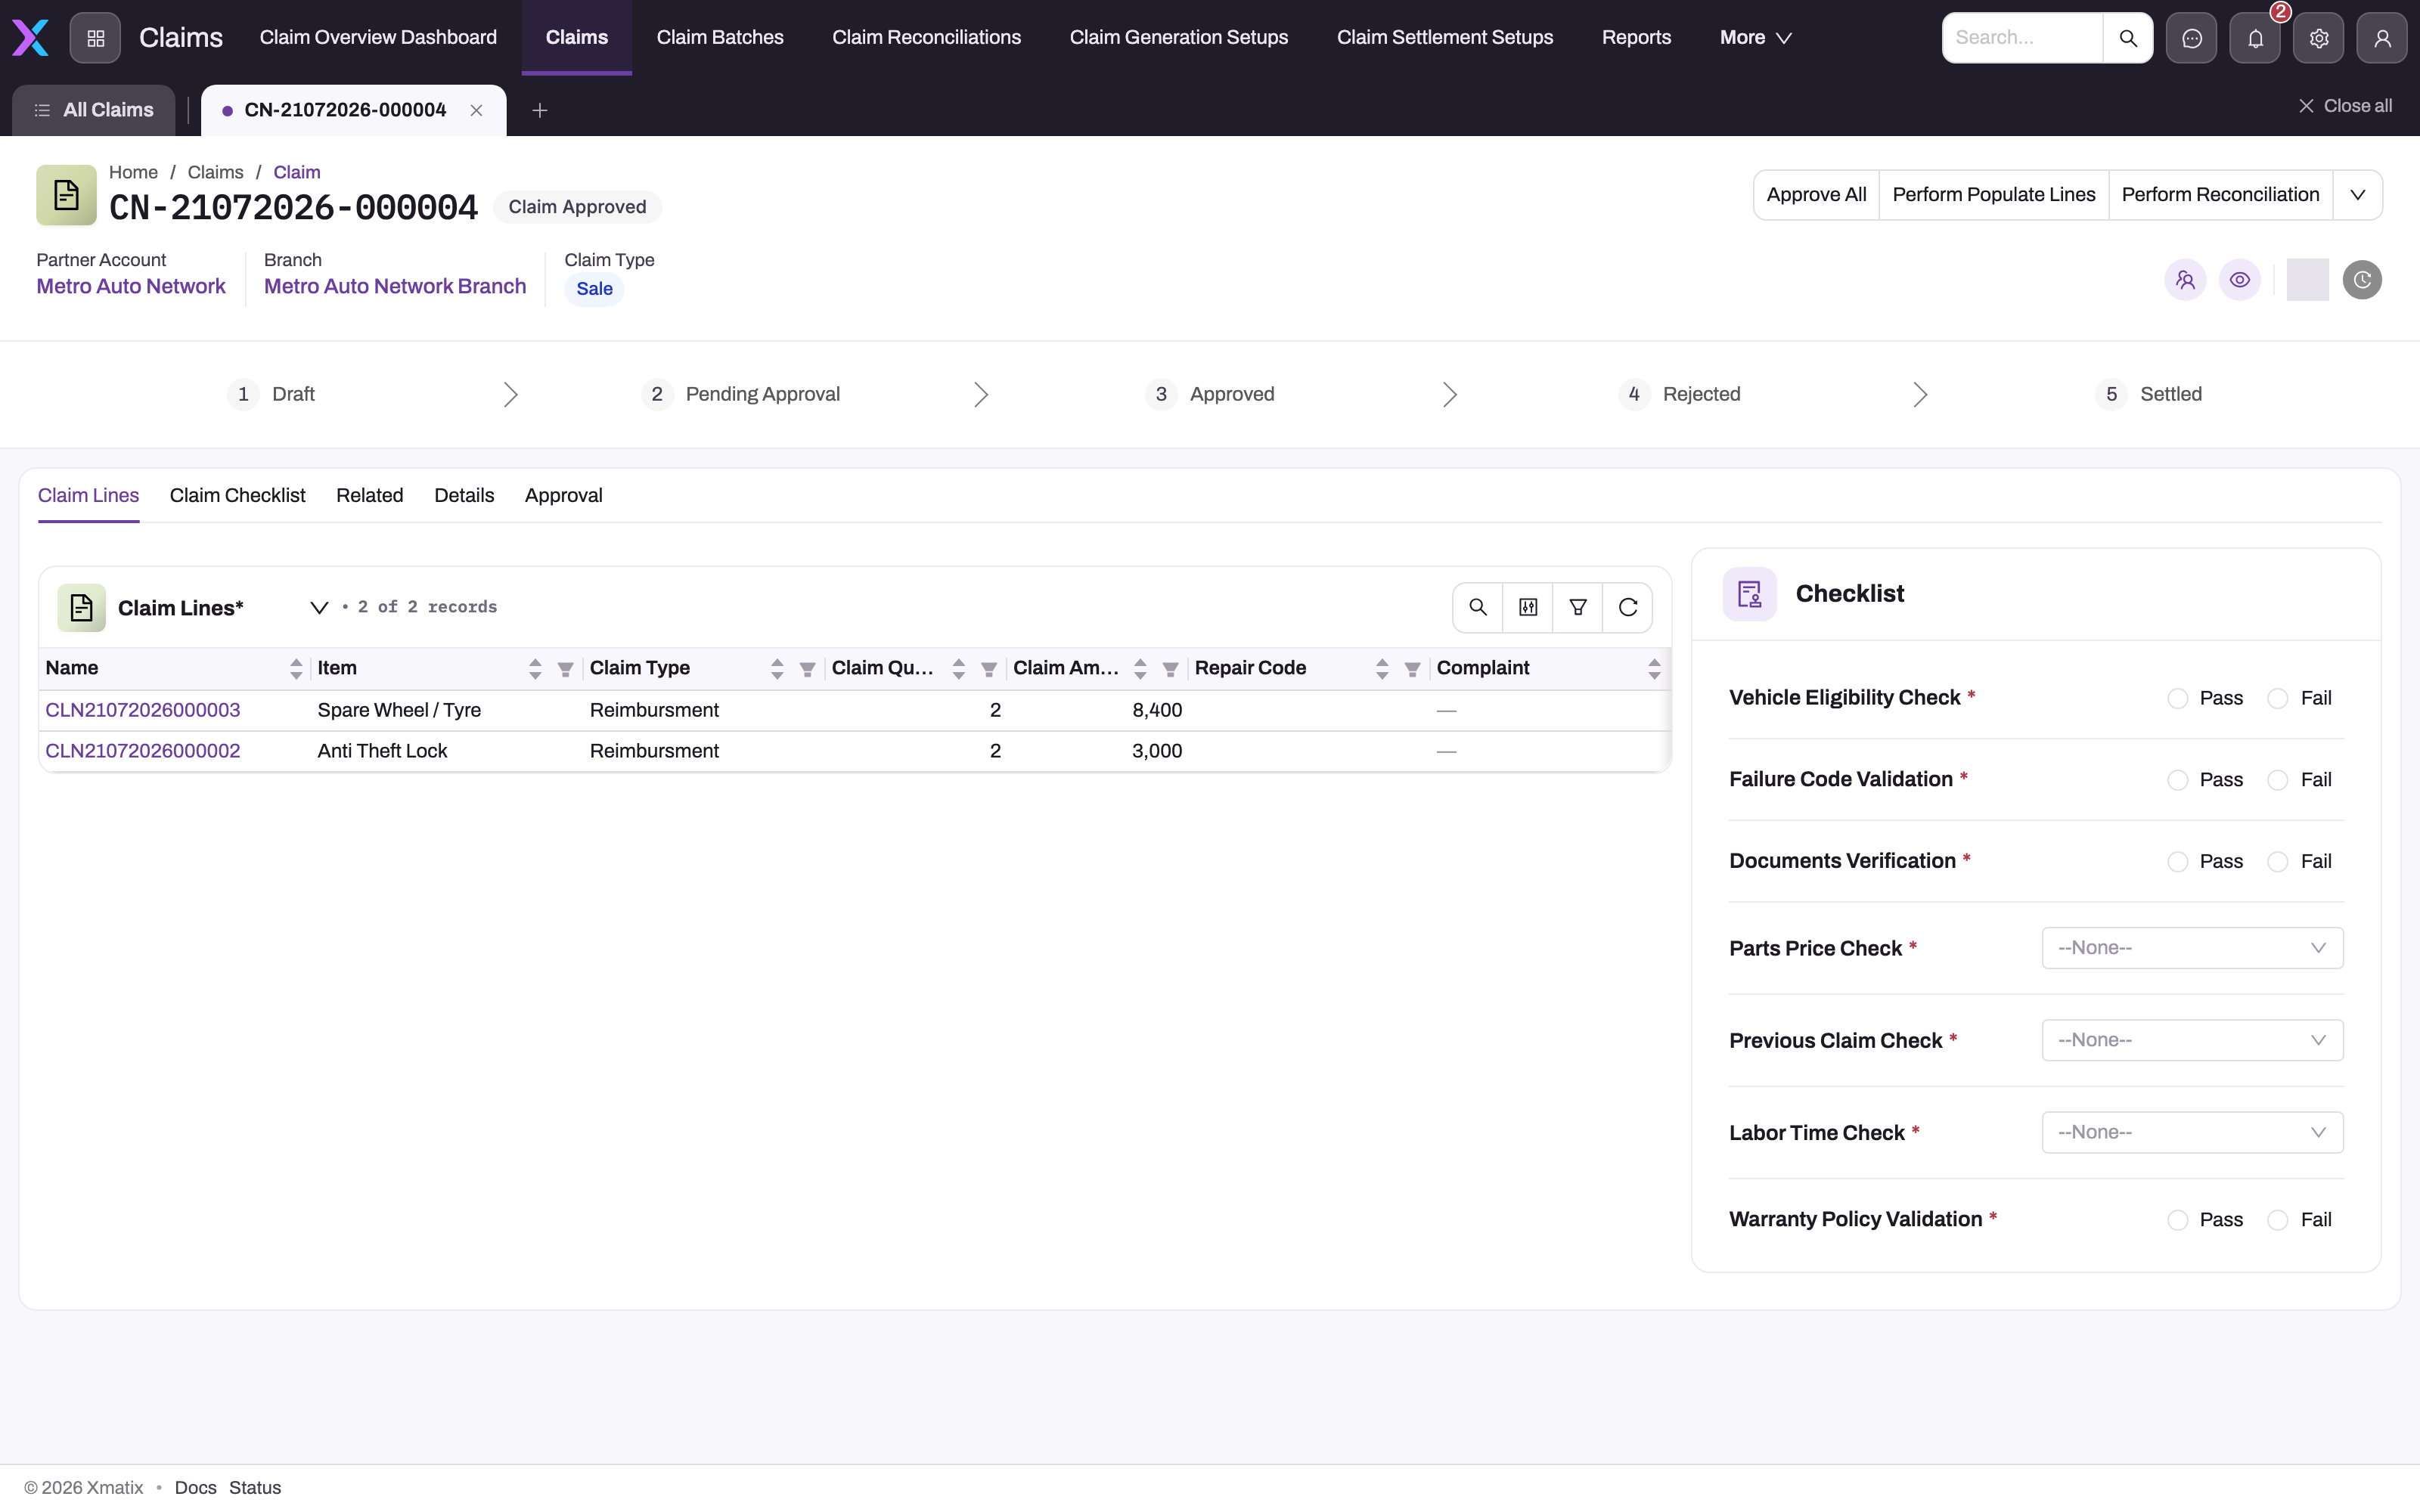Filter the Claim Type column

pos(807,669)
